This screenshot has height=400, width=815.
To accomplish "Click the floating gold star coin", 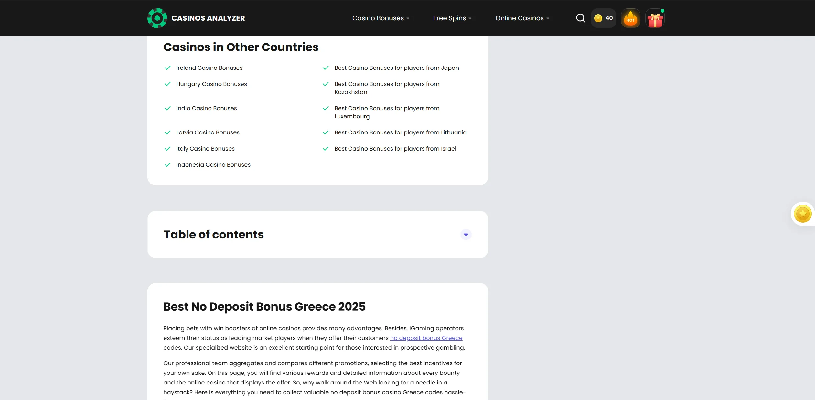I will [803, 214].
